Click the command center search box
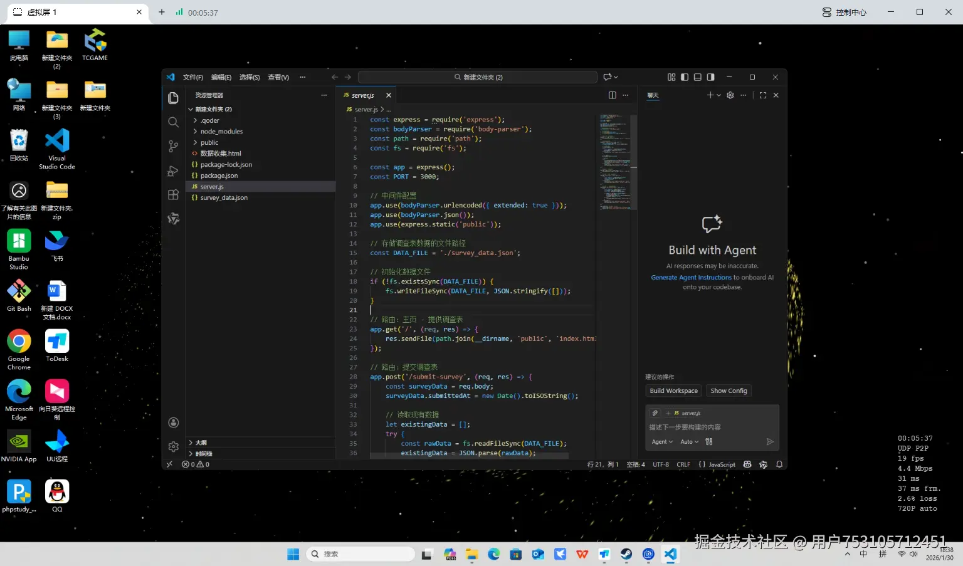Viewport: 963px width, 566px height. [x=478, y=77]
